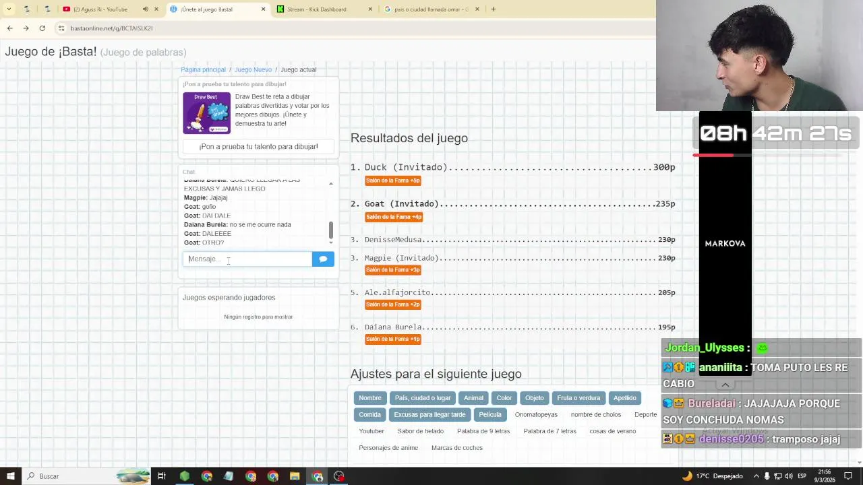This screenshot has width=863, height=485.
Task: Click the taskbar Buscar search box
Action: 86,476
